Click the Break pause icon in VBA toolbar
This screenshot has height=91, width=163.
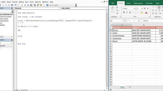click(x=25, y=5)
